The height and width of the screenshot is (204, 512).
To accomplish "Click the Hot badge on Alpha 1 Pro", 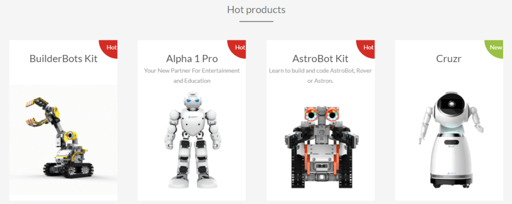I will (240, 47).
